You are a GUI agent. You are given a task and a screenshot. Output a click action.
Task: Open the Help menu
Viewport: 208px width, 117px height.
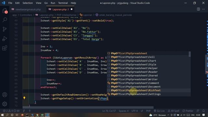[x=73, y=3]
